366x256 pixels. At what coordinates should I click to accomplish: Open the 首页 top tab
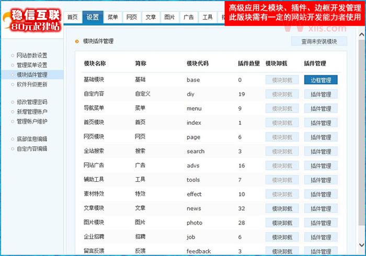(x=72, y=17)
